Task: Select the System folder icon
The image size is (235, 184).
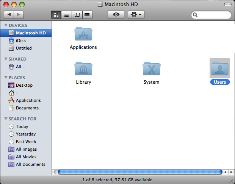Action: [x=152, y=69]
